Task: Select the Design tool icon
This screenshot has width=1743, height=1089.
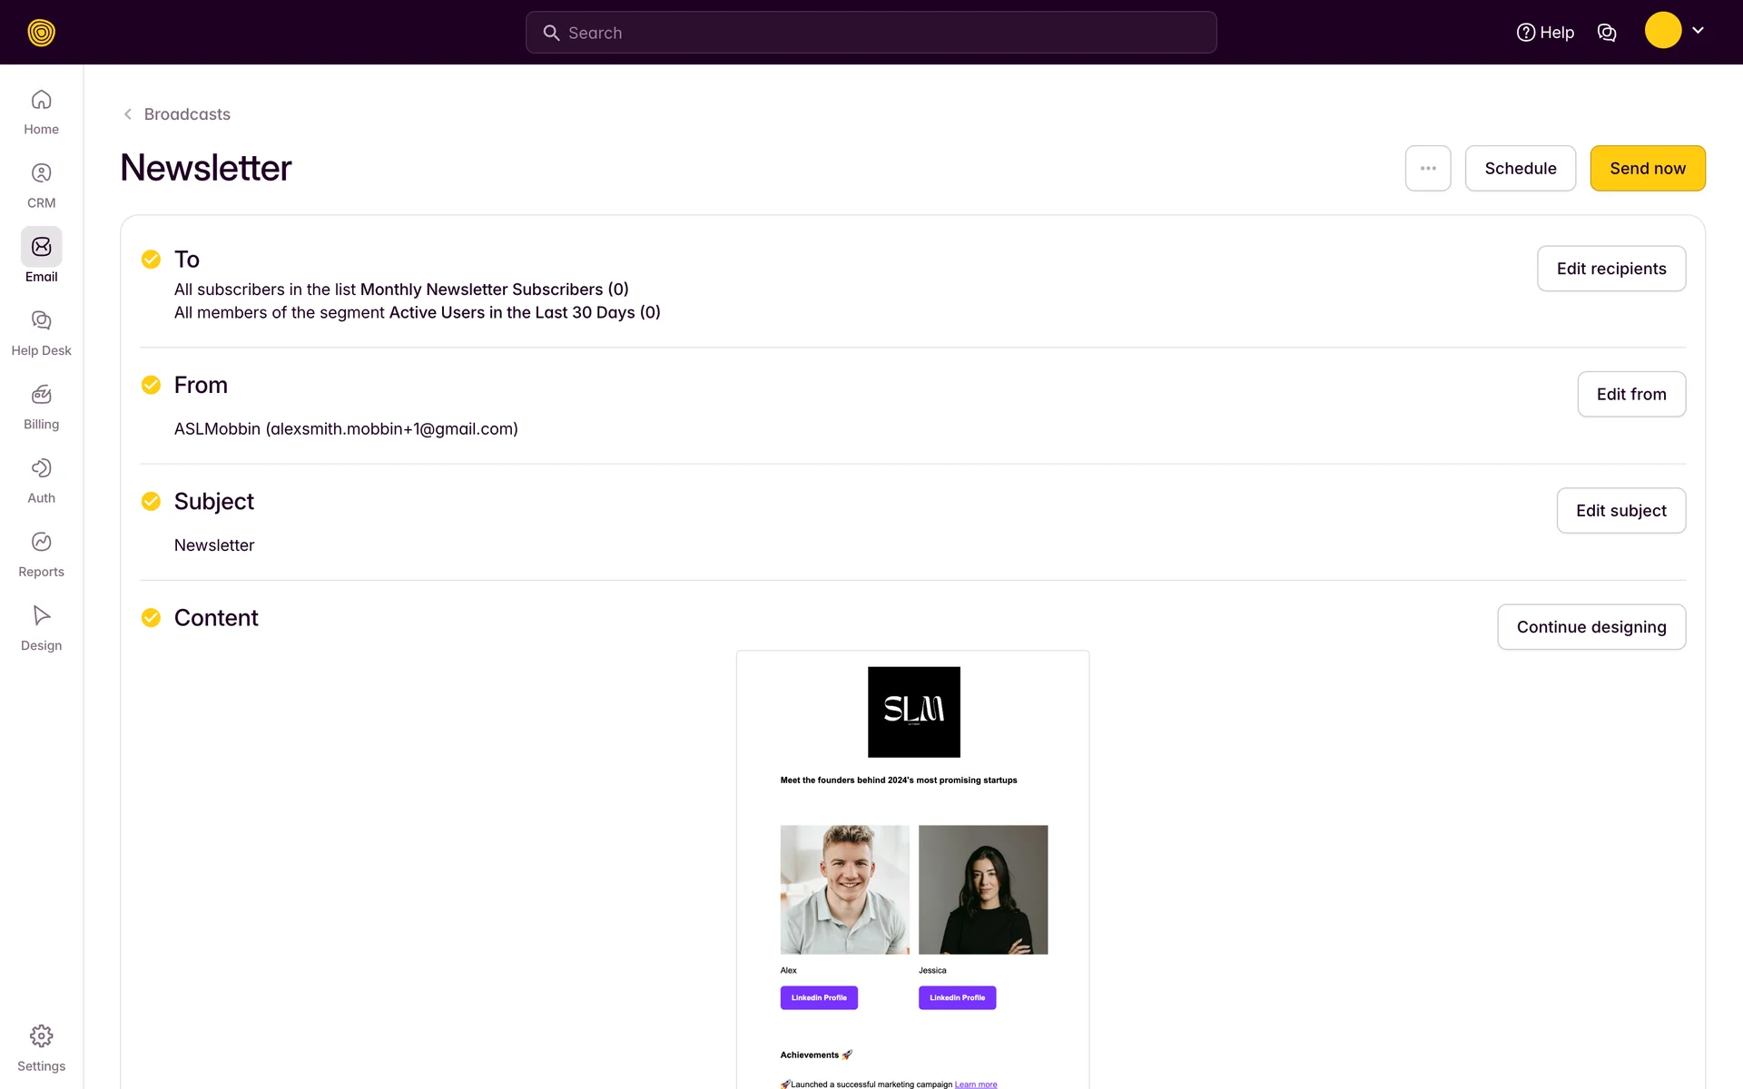Action: (41, 616)
